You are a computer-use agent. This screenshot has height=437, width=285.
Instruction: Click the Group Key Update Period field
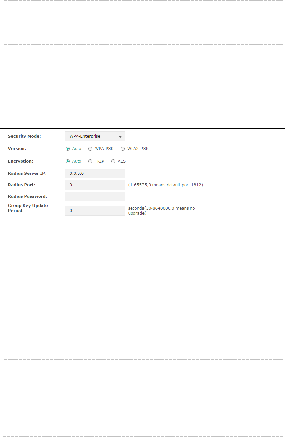[x=95, y=211]
